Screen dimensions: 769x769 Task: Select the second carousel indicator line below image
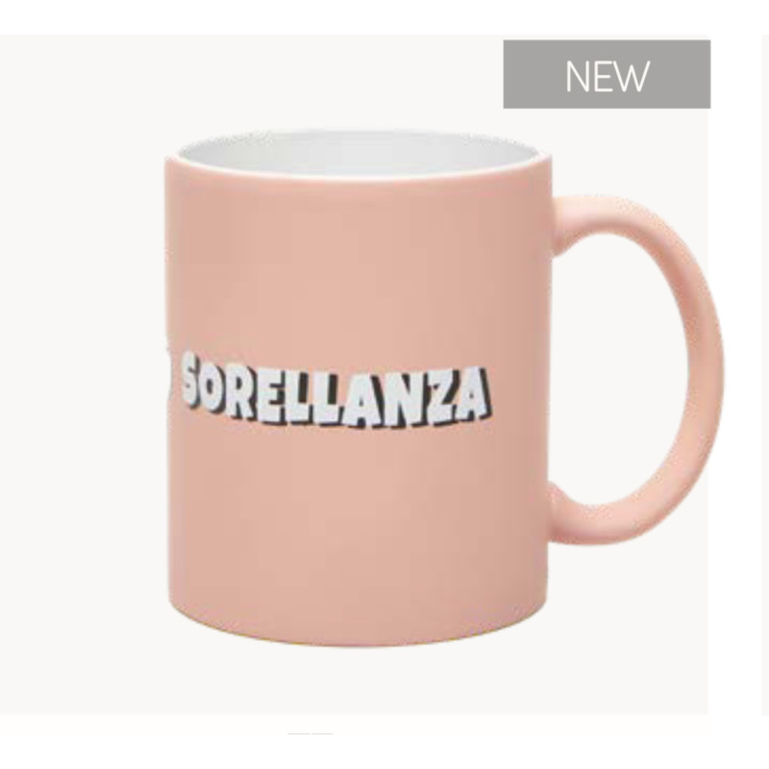(322, 733)
